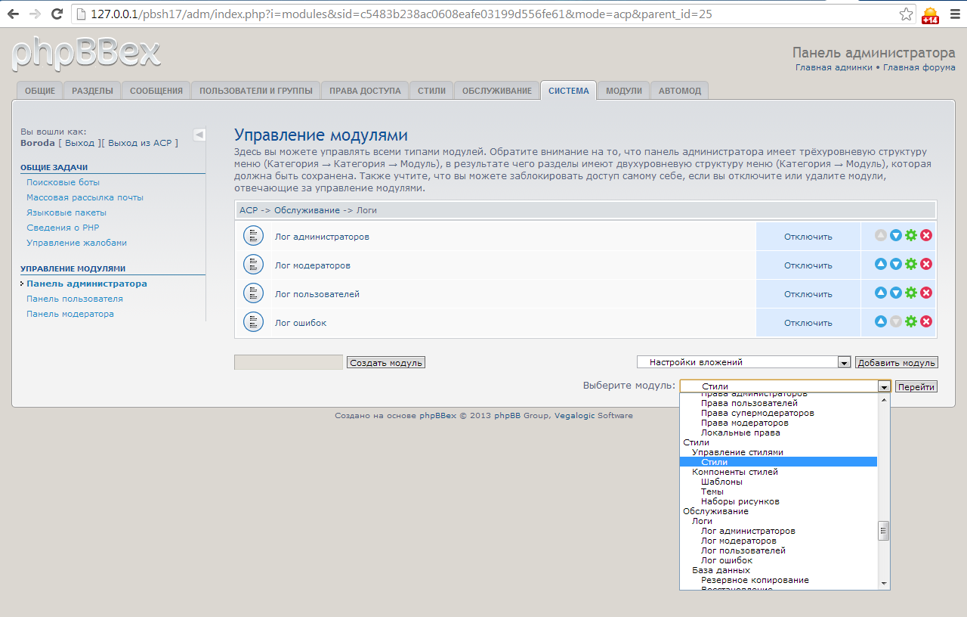
Task: Click the Создать модуль button
Action: click(386, 363)
